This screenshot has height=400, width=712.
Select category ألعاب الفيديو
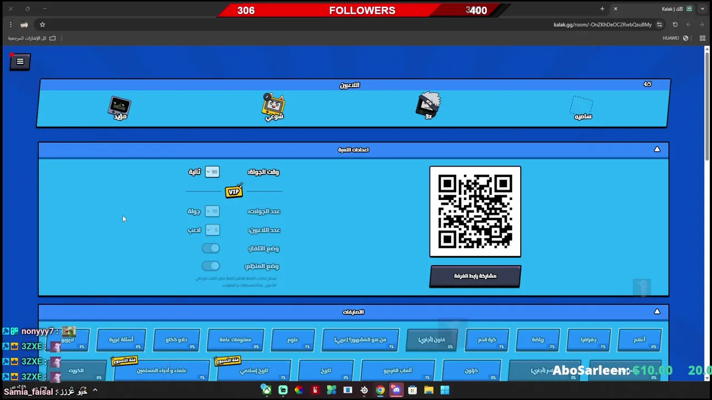398,370
